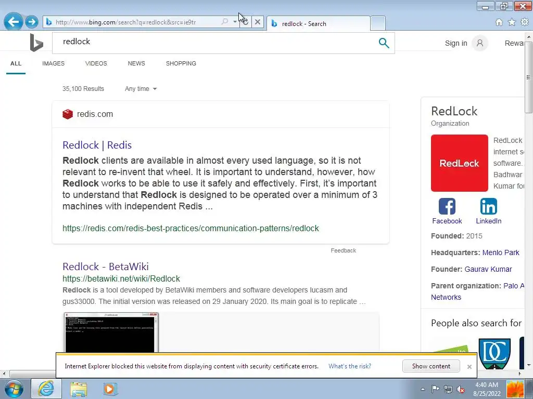The width and height of the screenshot is (533, 399).
Task: Click the horizontal scrollbar left arrow
Action: 4,374
